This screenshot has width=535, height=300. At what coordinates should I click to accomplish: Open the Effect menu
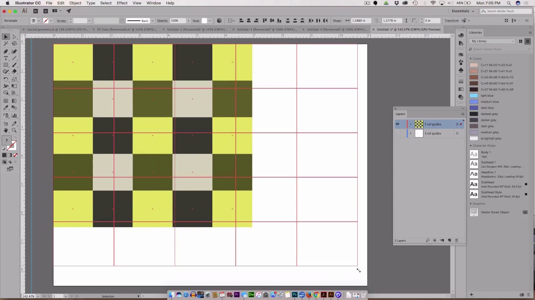[122, 3]
